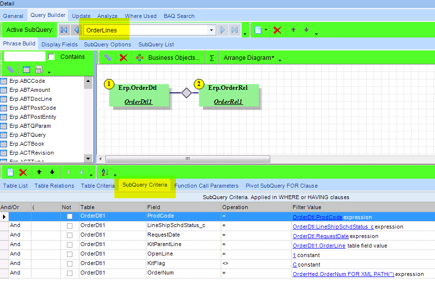Delete the active subquery with red X

click(x=277, y=30)
